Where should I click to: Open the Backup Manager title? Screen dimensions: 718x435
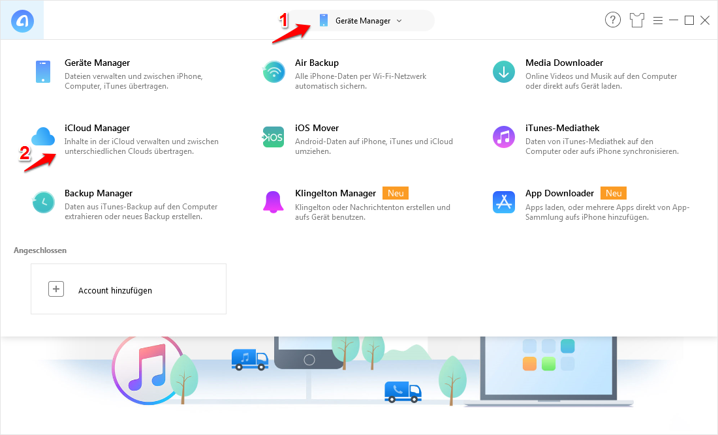tap(99, 194)
